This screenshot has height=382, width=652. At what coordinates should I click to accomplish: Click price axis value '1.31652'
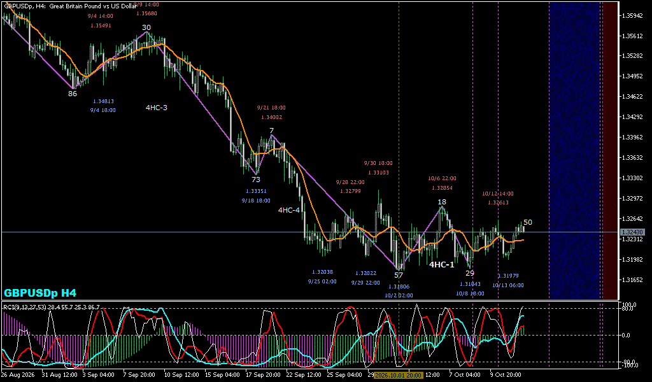(x=632, y=279)
